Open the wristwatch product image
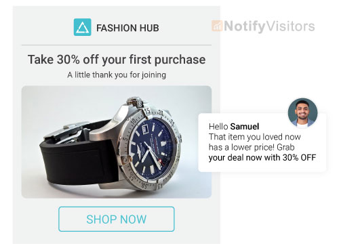 tap(117, 142)
